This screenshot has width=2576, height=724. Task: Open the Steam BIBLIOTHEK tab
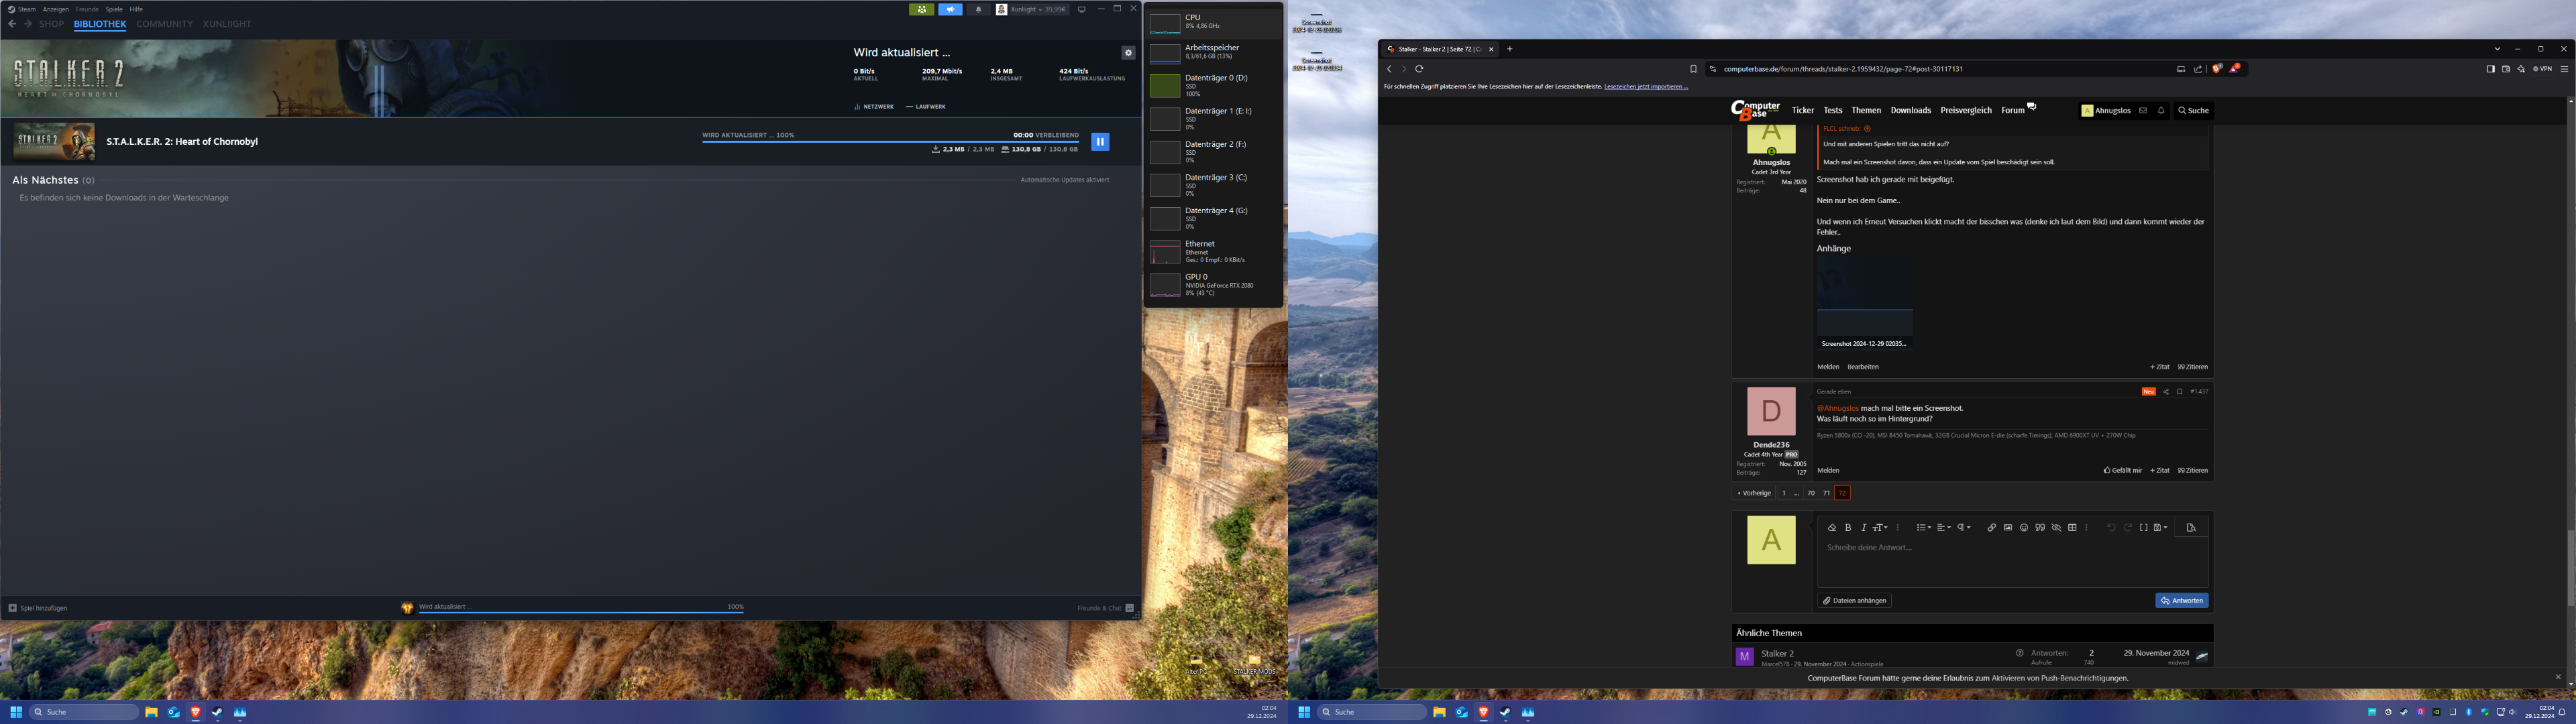click(x=100, y=24)
